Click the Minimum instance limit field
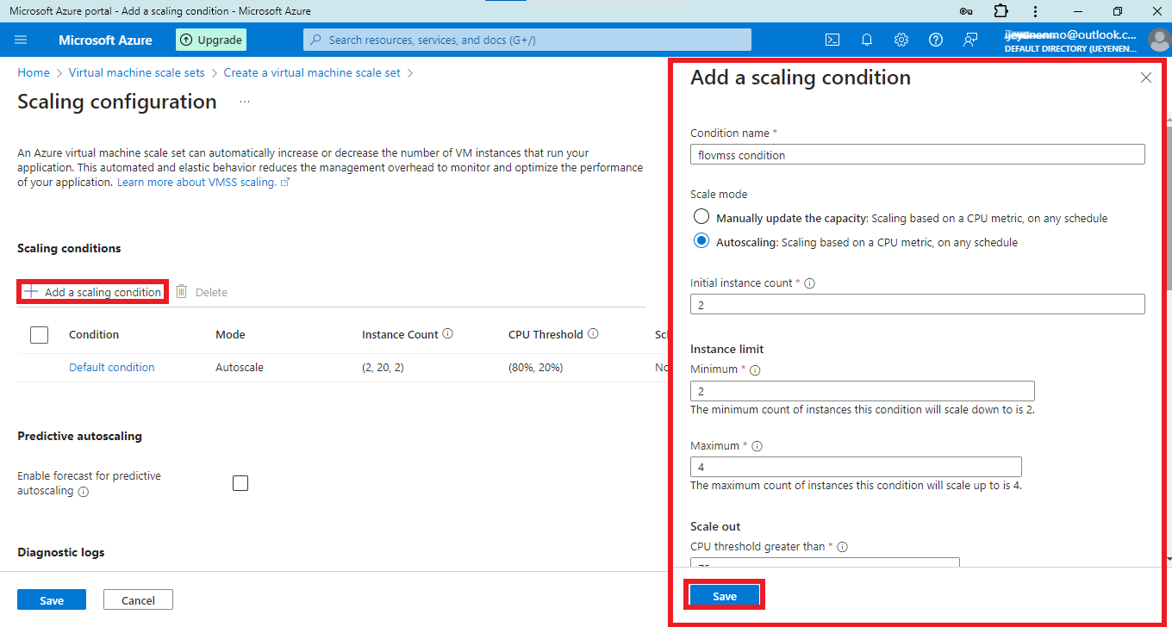This screenshot has height=627, width=1172. click(x=863, y=390)
